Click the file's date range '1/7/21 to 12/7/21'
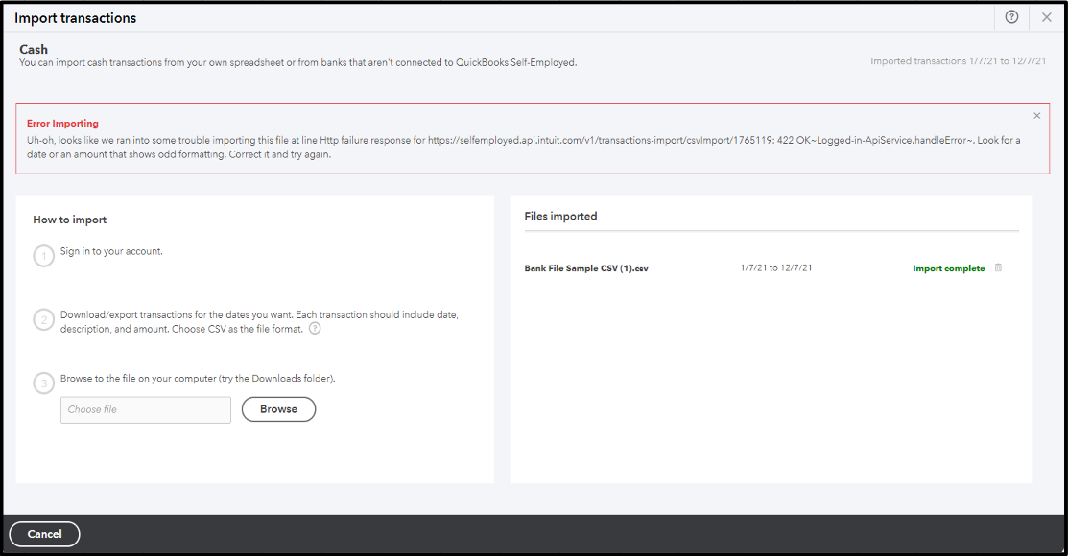Screen dimensions: 1068x556 point(776,268)
